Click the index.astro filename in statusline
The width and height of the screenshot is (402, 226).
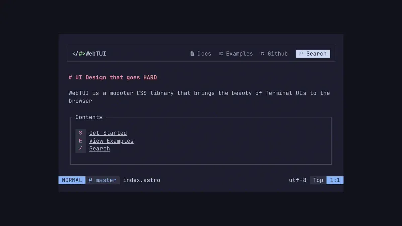coord(142,180)
